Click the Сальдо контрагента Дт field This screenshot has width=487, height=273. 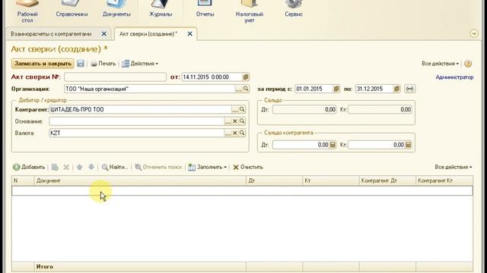point(301,145)
